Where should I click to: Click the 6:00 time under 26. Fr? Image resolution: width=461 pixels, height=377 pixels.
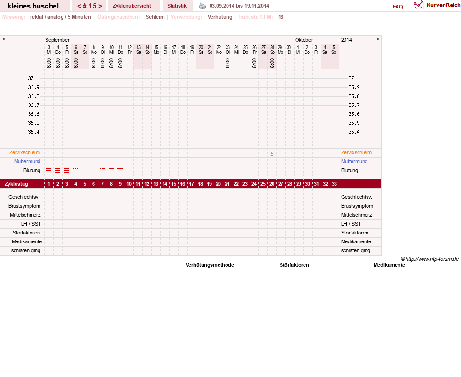click(254, 63)
